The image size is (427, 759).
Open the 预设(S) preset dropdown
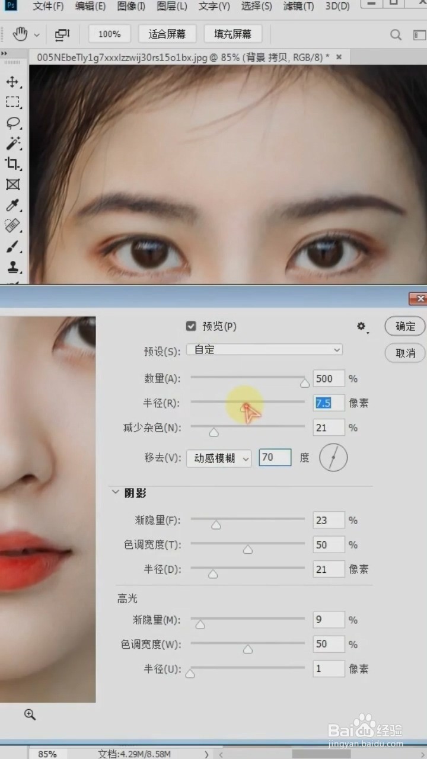(x=265, y=350)
